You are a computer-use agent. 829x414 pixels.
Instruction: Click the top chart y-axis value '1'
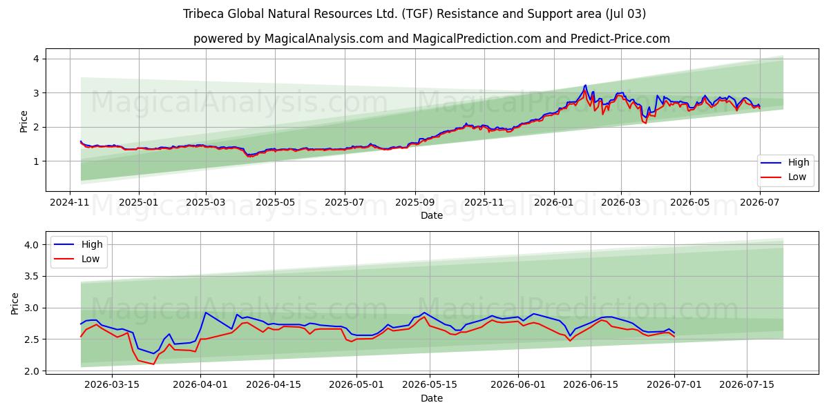[x=37, y=161]
